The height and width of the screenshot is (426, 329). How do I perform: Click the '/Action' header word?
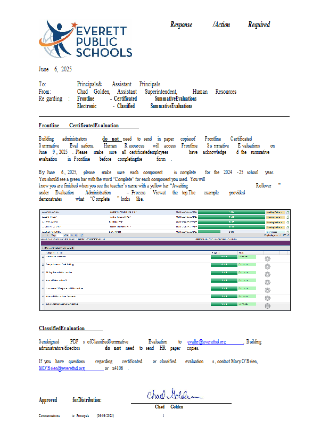click(221, 24)
